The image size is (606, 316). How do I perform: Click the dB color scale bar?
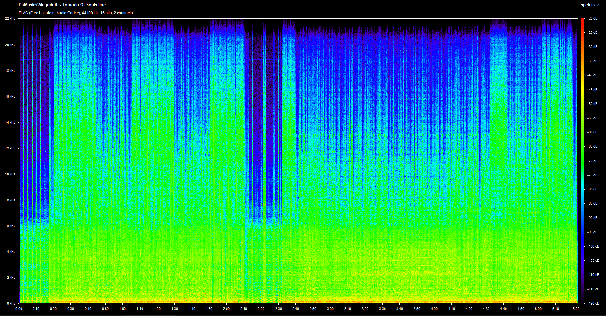coord(583,161)
